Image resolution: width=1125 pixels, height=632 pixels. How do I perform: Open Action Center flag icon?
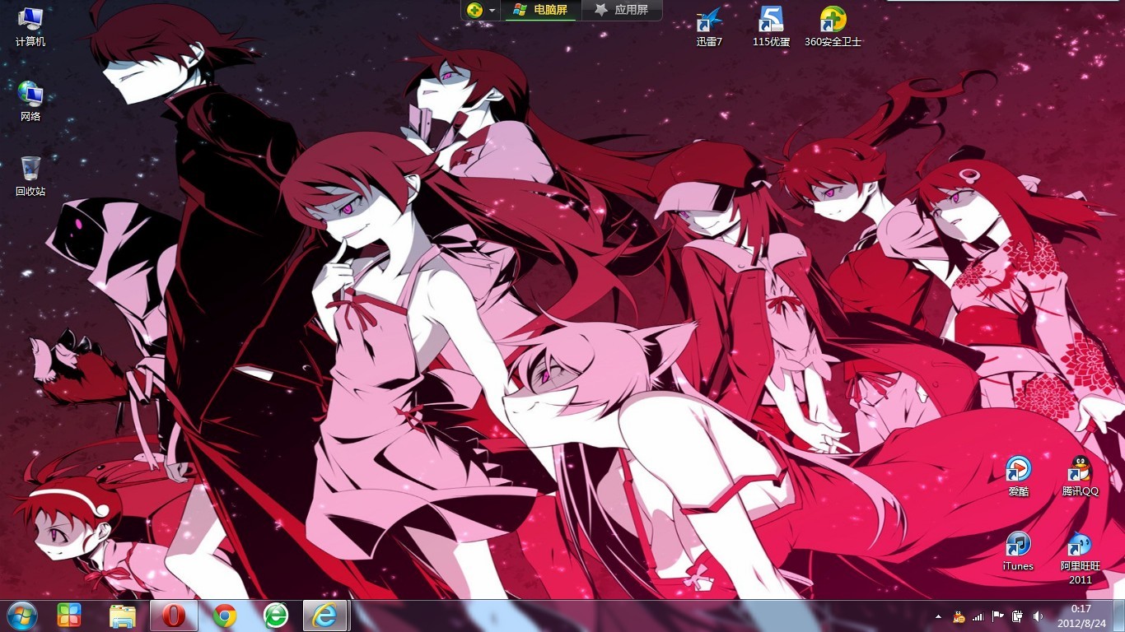click(x=997, y=616)
